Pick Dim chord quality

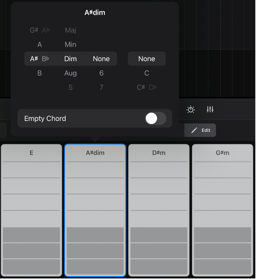(71, 59)
